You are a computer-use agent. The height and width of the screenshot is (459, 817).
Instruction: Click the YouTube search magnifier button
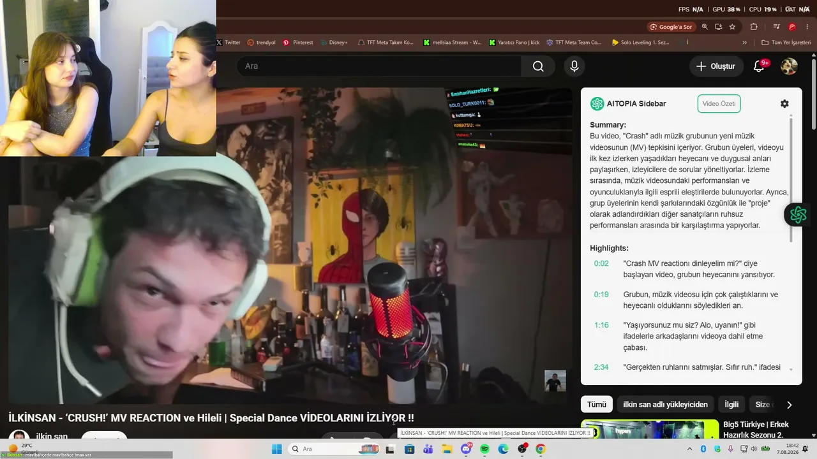538,66
